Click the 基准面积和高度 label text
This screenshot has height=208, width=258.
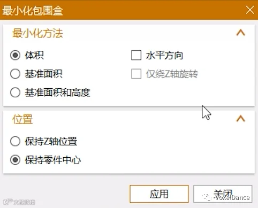(x=57, y=93)
